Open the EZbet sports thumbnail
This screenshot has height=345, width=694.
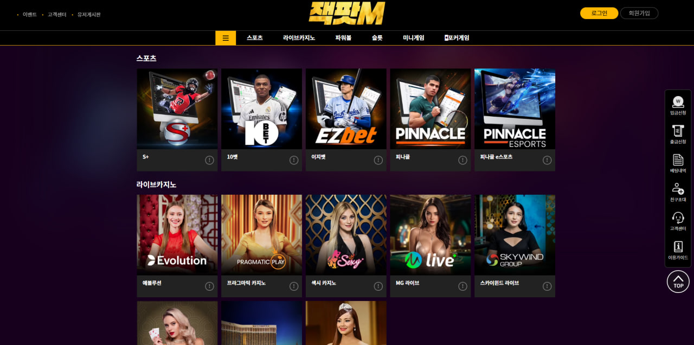tap(346, 108)
